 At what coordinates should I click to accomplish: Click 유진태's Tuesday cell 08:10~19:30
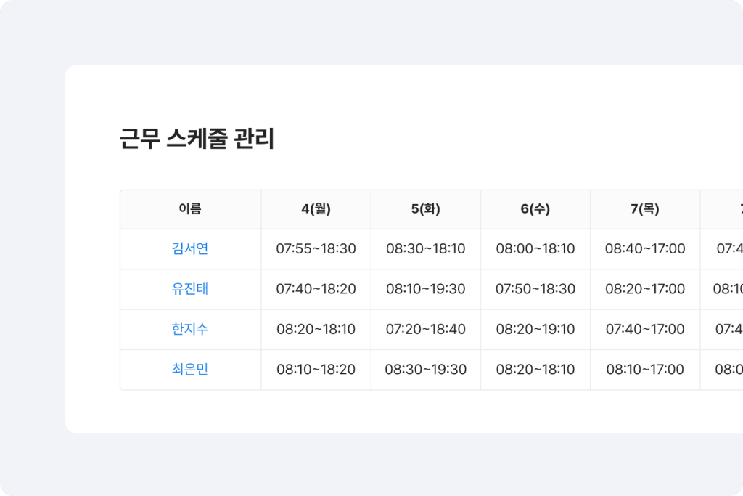coord(425,289)
